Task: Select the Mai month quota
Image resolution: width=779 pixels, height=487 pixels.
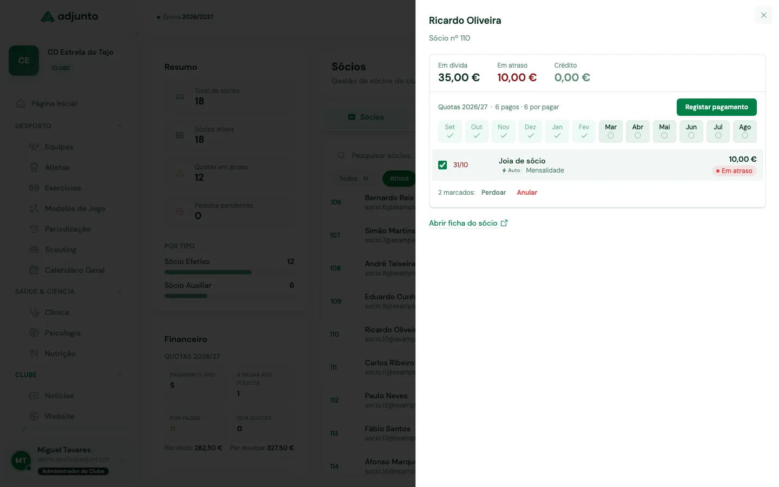Action: (x=664, y=131)
